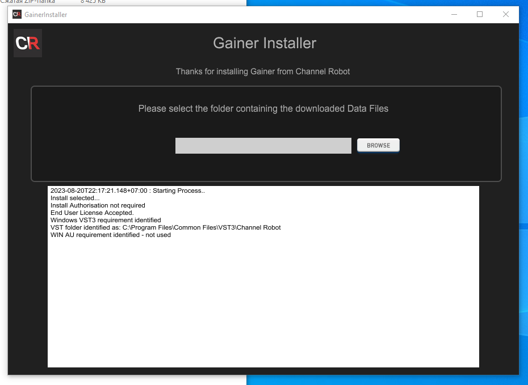Click 'Please select the folder' instruction text
This screenshot has height=385, width=528.
(x=263, y=109)
